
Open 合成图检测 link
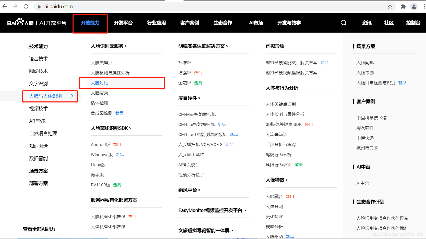[x=102, y=113]
